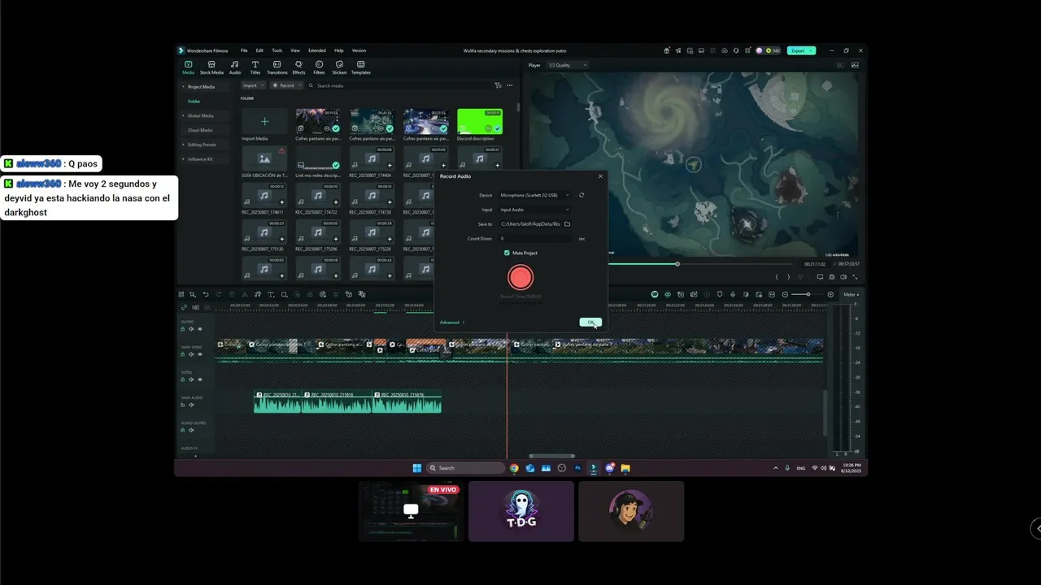Expand the Advanced recording options
Viewport: 1041px width, 585px height.
(x=452, y=323)
